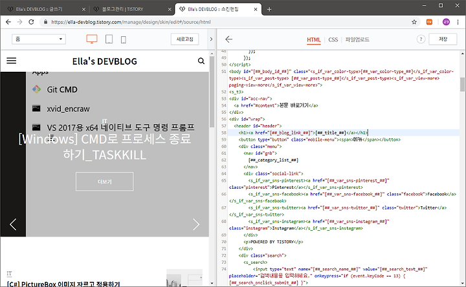The width and height of the screenshot is (466, 287).
Task: Click browser back button
Action: (8, 22)
